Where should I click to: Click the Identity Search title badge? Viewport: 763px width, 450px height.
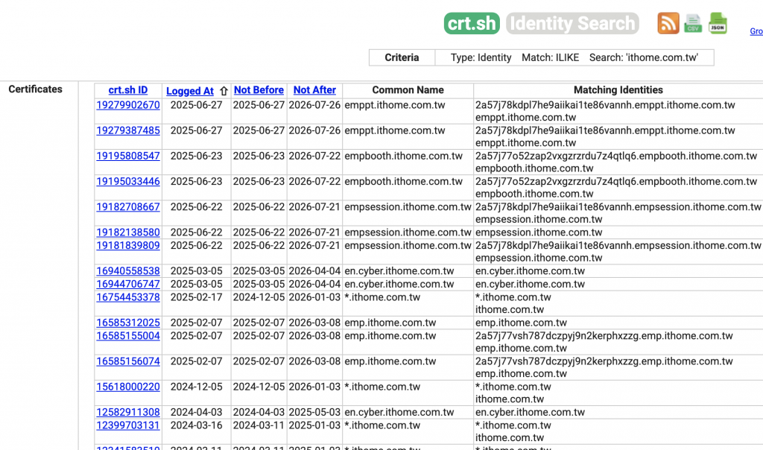point(572,23)
